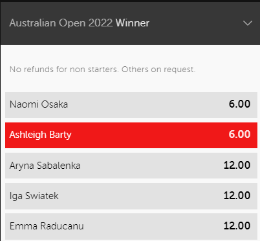The height and width of the screenshot is (241, 260).
Task: Click the 'Others on request' text
Action: tap(158, 70)
